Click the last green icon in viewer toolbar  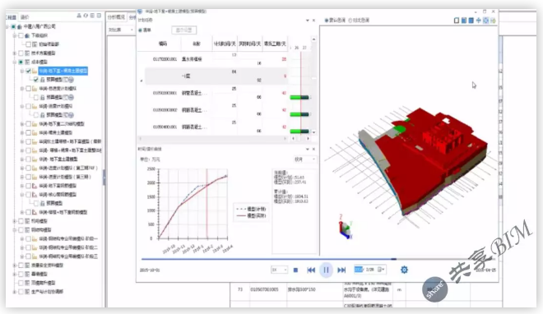pos(493,21)
